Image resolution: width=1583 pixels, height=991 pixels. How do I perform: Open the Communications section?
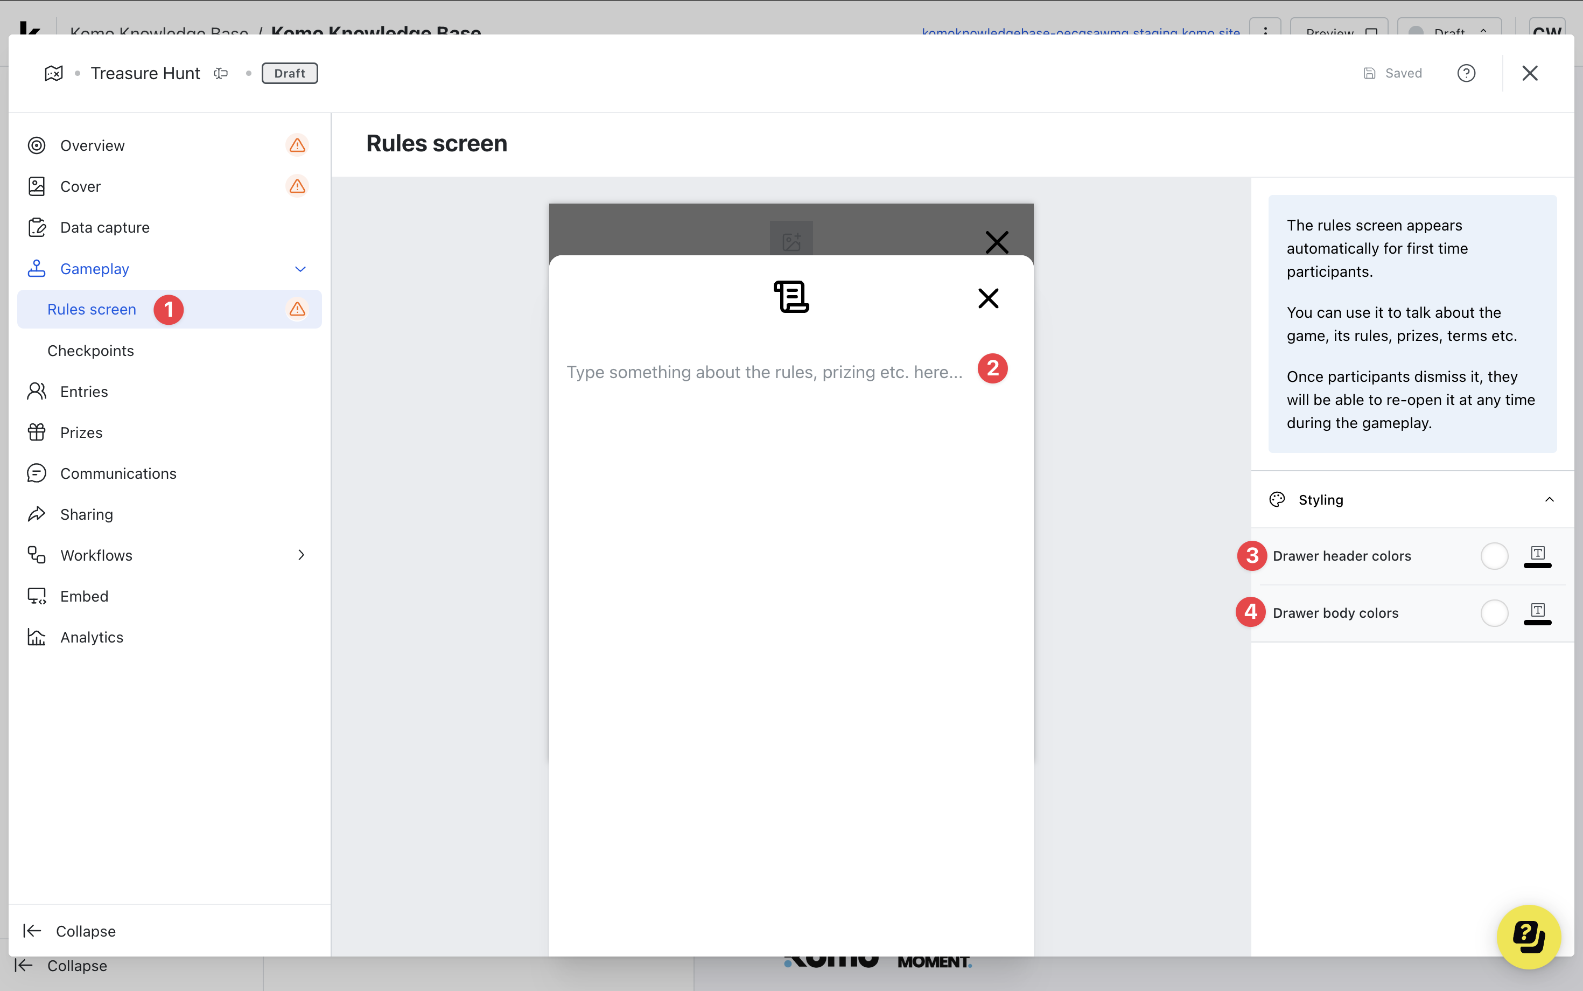pyautogui.click(x=118, y=473)
